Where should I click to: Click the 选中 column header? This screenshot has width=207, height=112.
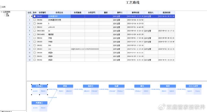click(x=35, y=12)
